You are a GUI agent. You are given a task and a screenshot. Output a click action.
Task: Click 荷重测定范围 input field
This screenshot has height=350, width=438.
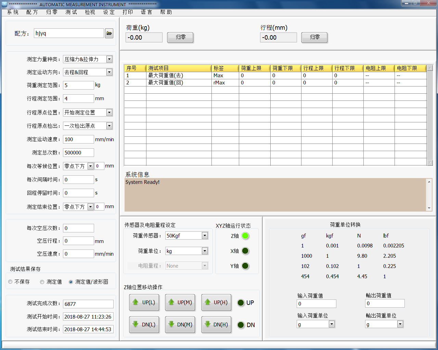point(78,85)
